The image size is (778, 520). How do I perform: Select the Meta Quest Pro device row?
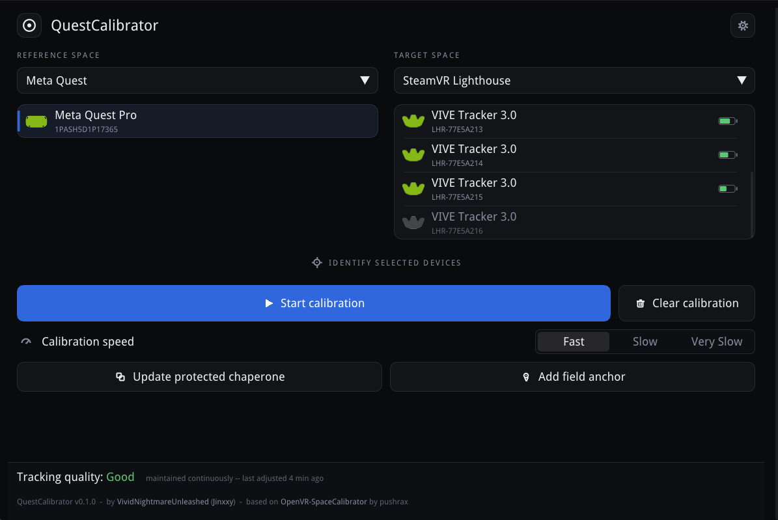197,121
